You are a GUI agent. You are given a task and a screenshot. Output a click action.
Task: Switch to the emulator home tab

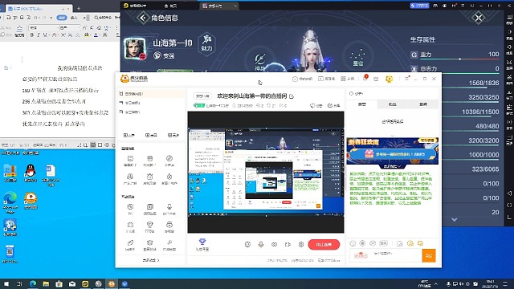(171, 6)
